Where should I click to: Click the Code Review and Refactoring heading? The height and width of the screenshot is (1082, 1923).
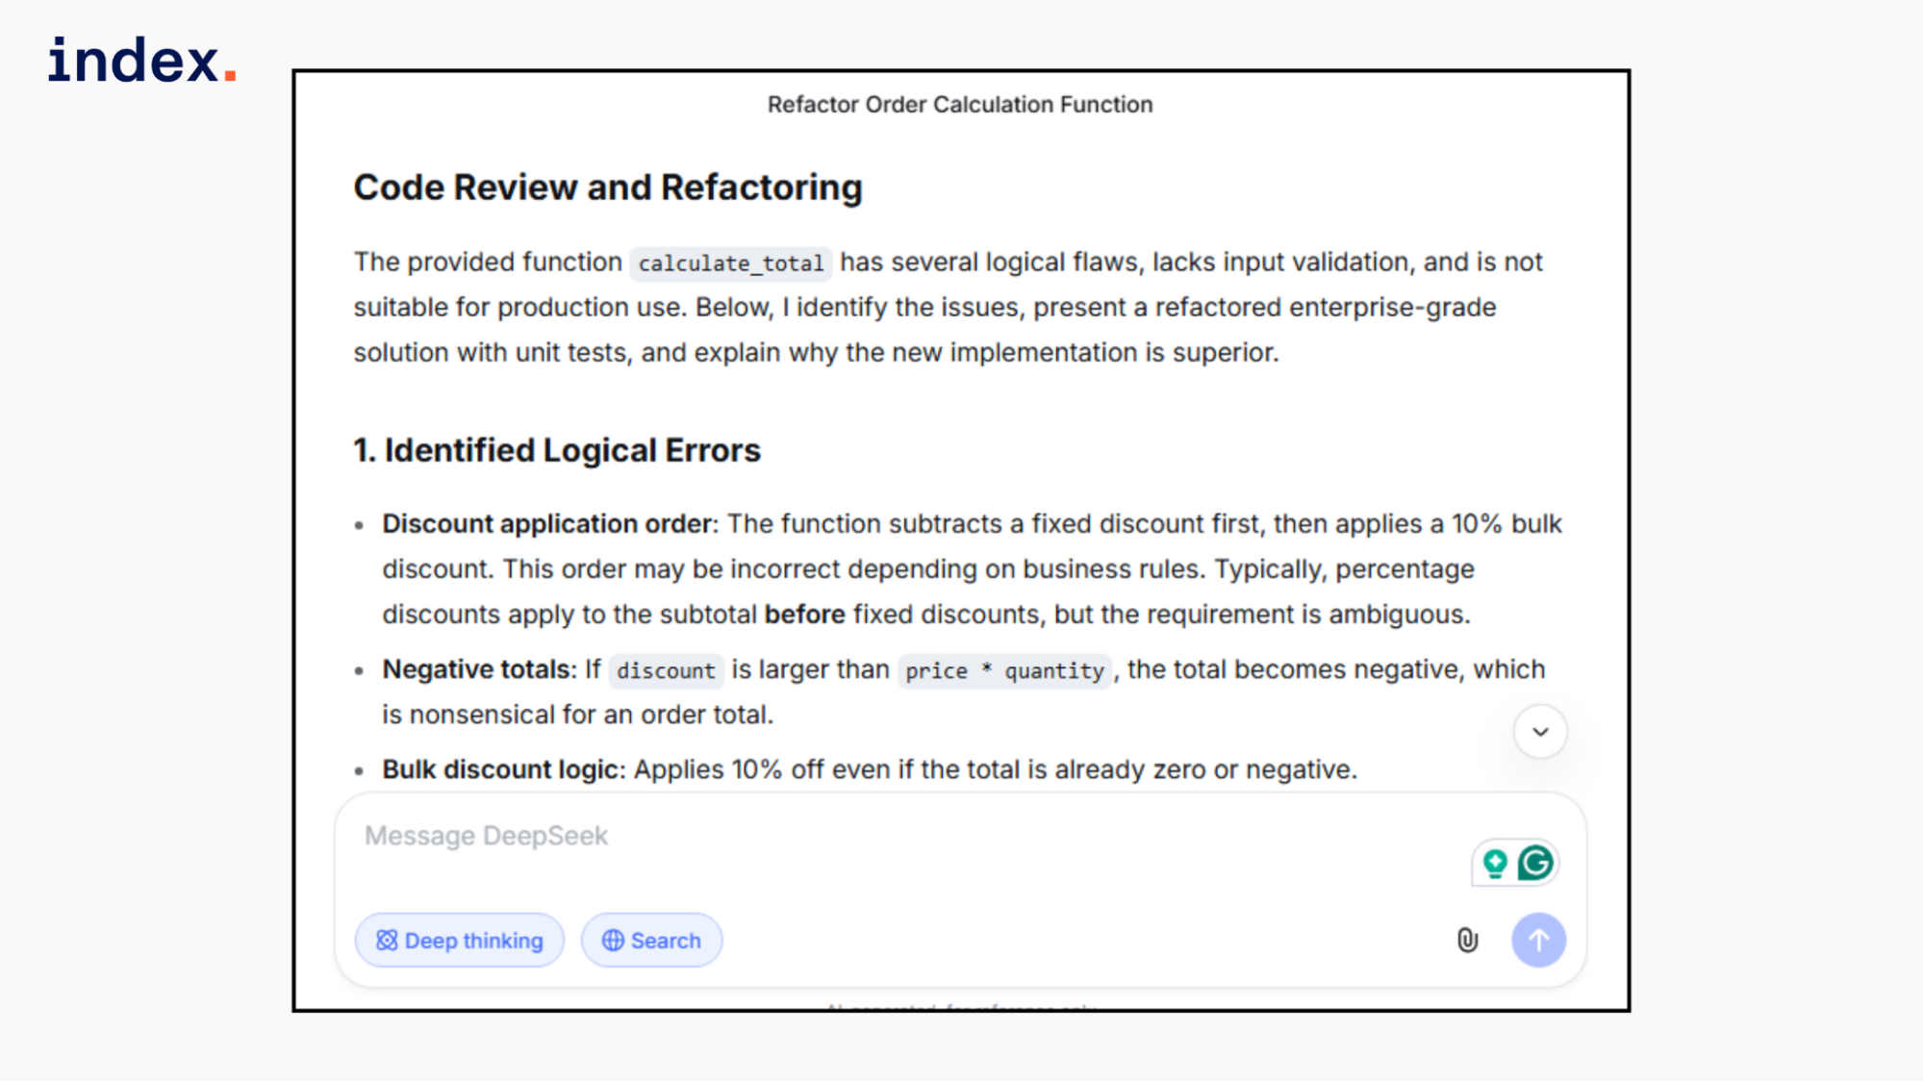(607, 188)
